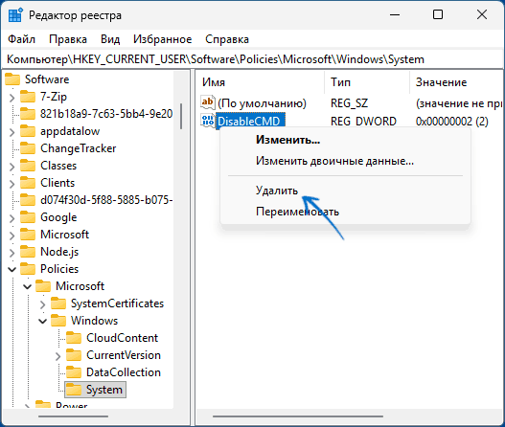
Task: Click the Registry Editor app icon in title bar
Action: click(x=15, y=14)
